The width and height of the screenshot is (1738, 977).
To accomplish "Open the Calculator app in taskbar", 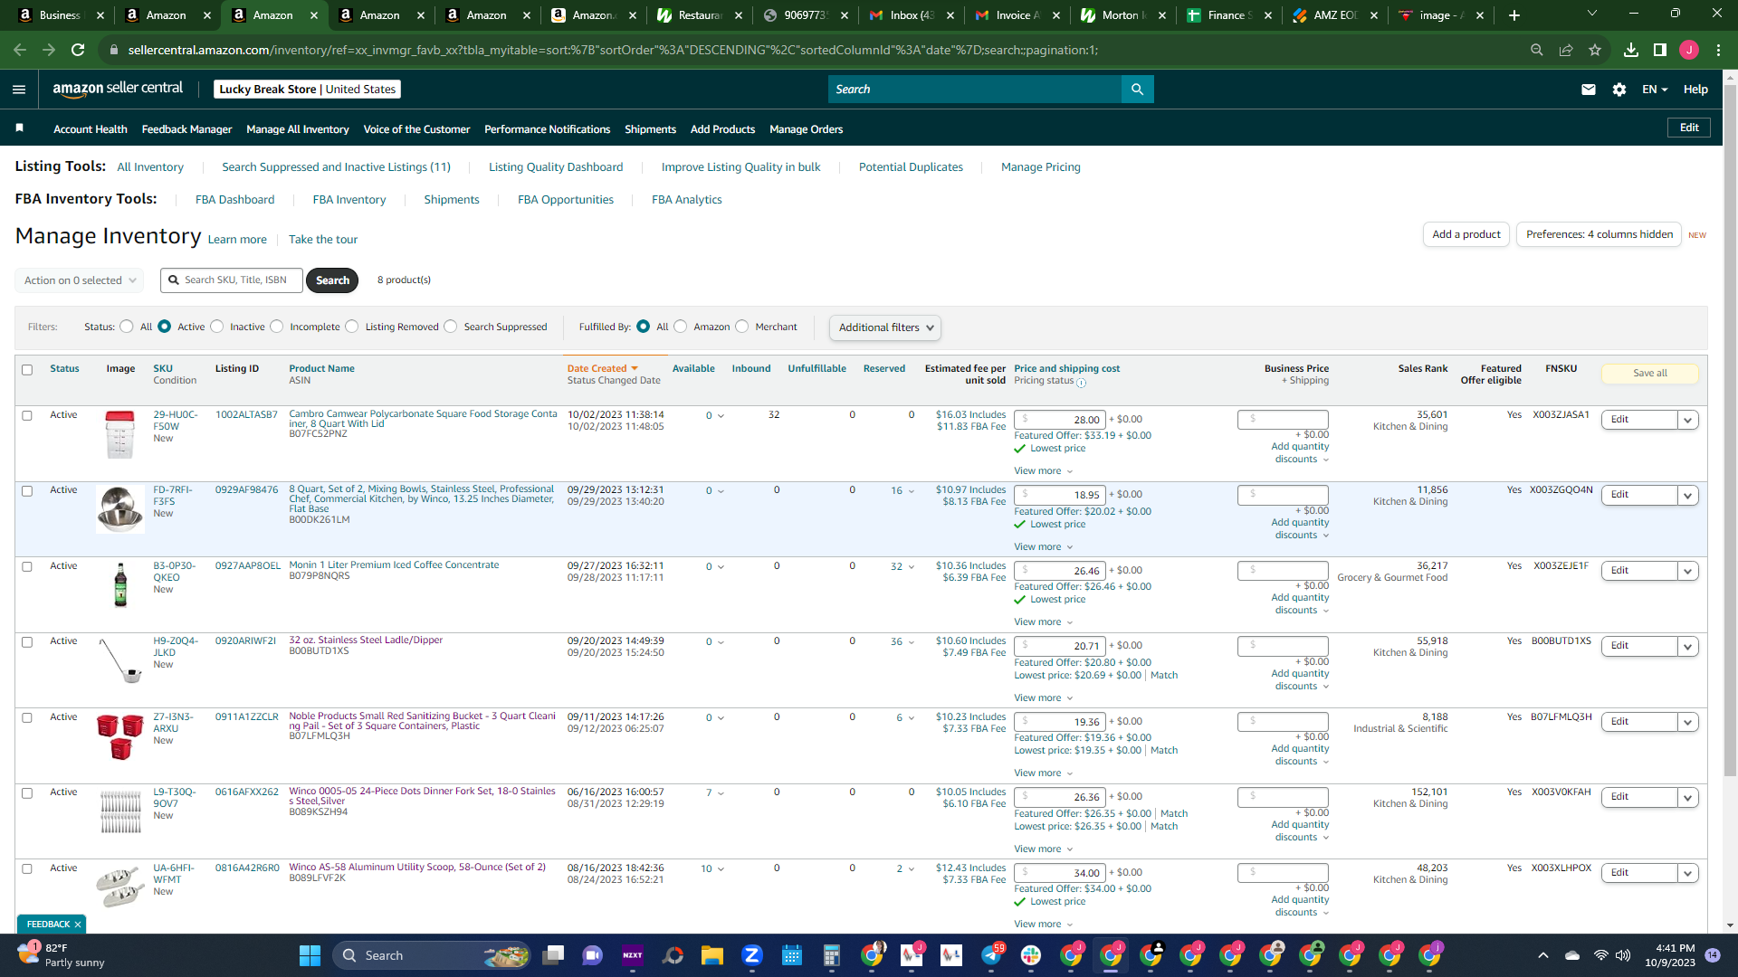I will tap(831, 955).
